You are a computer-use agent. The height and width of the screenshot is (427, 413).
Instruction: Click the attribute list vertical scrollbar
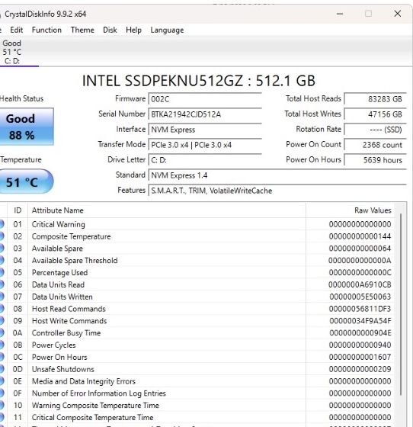coord(401,303)
